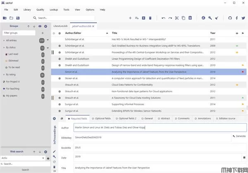Switch to Literature.bib tab

click(x=60, y=26)
